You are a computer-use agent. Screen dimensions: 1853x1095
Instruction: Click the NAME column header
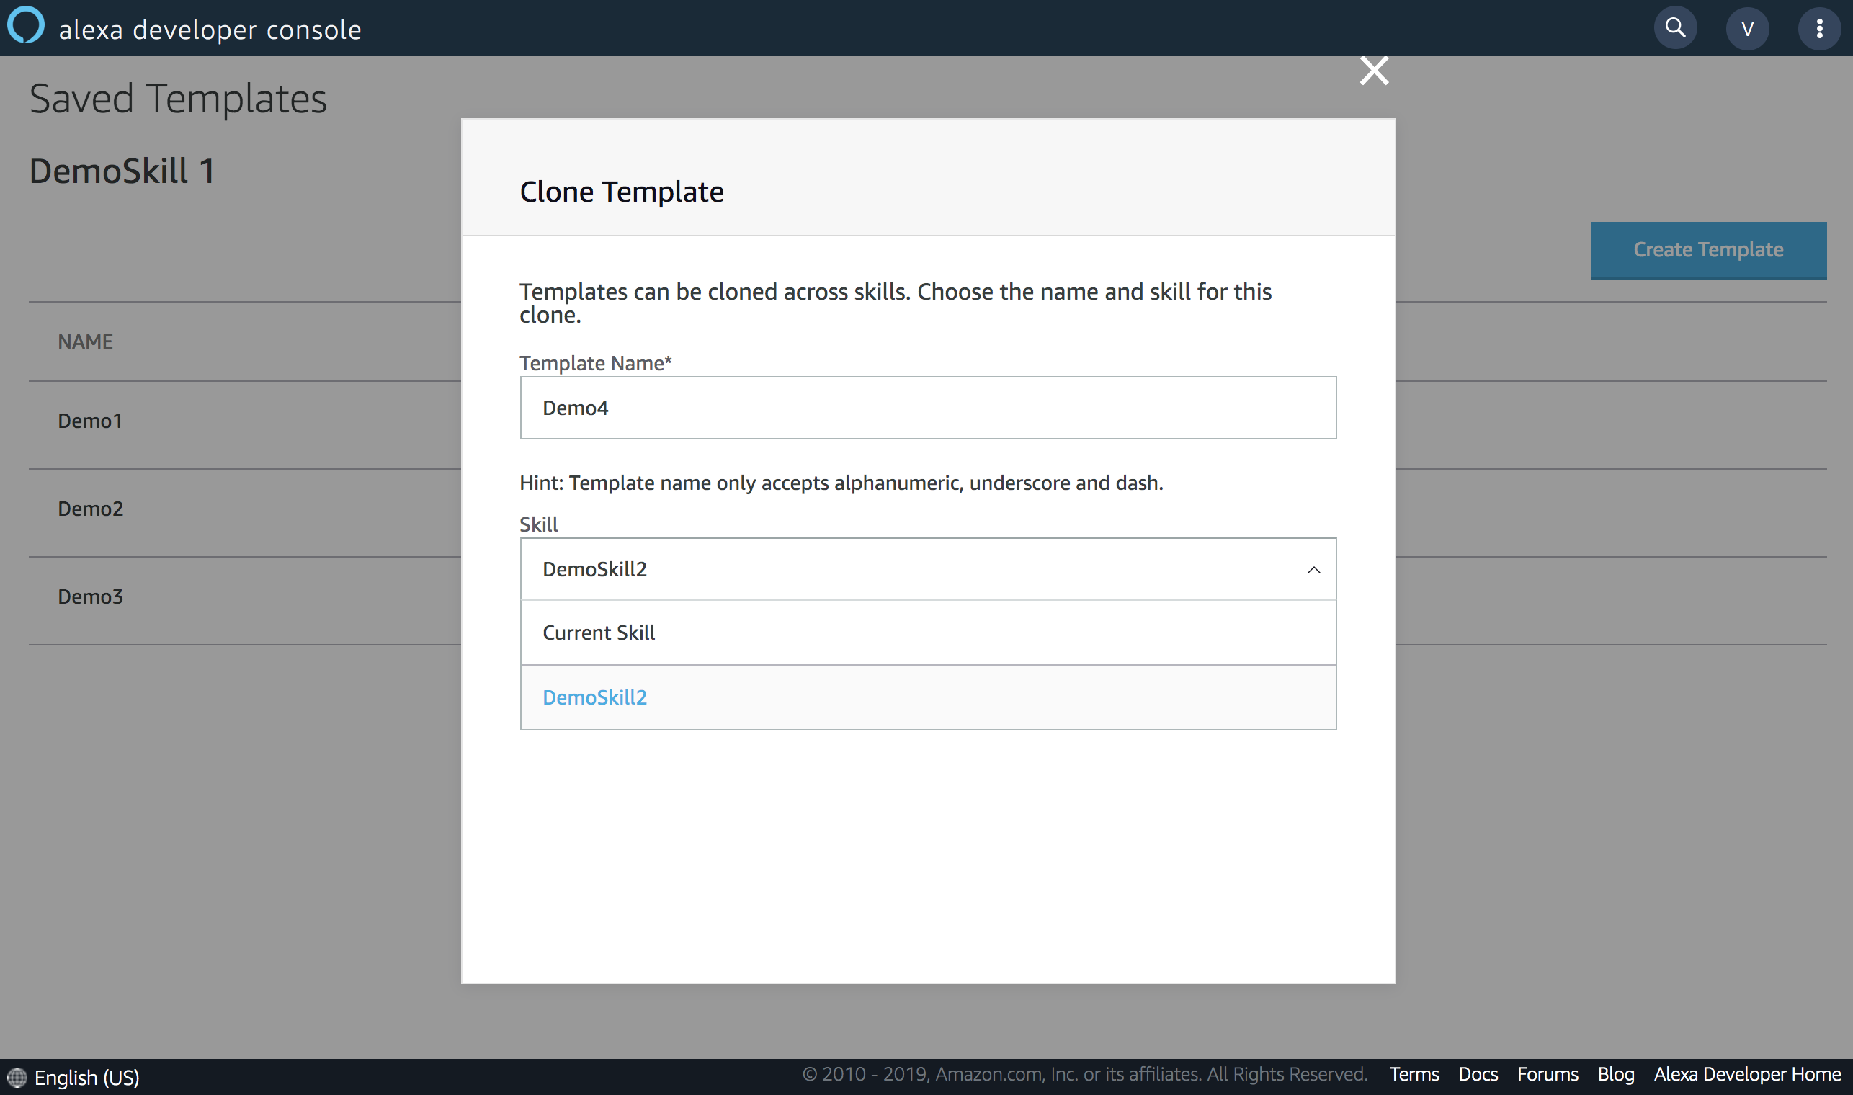86,341
